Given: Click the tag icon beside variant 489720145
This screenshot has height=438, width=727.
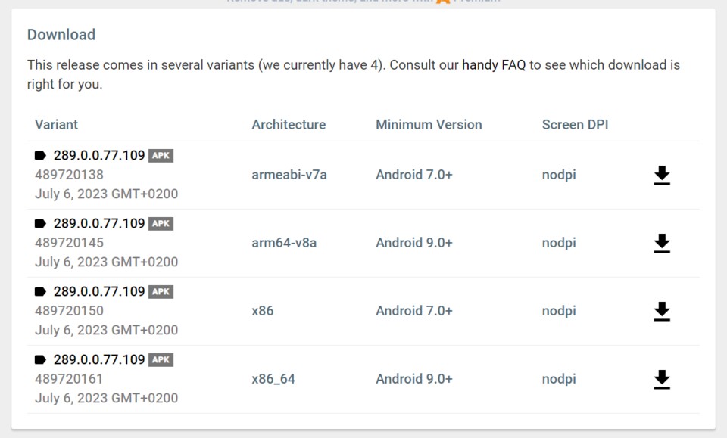Looking at the screenshot, I should coord(40,224).
